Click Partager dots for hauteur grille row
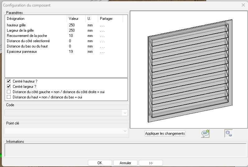The image size is (248, 167). point(102,25)
